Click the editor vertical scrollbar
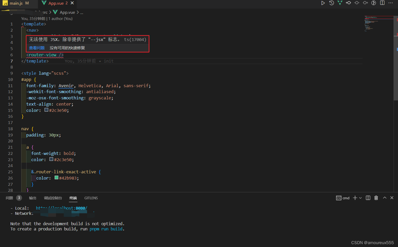The height and width of the screenshot is (247, 398). point(396,58)
